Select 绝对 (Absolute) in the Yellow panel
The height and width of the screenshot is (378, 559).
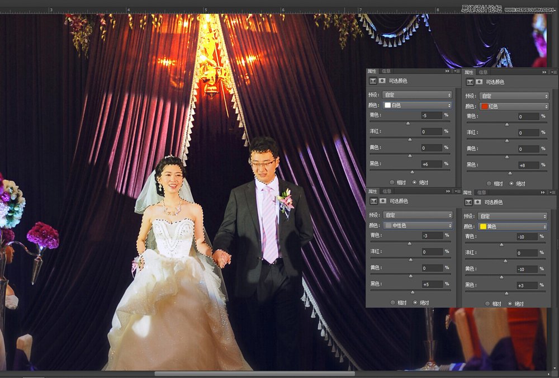(x=510, y=304)
